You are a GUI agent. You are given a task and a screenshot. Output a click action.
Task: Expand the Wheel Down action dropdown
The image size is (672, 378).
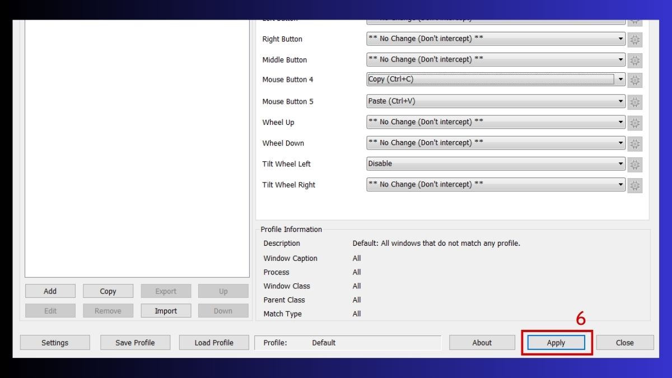[x=496, y=143]
